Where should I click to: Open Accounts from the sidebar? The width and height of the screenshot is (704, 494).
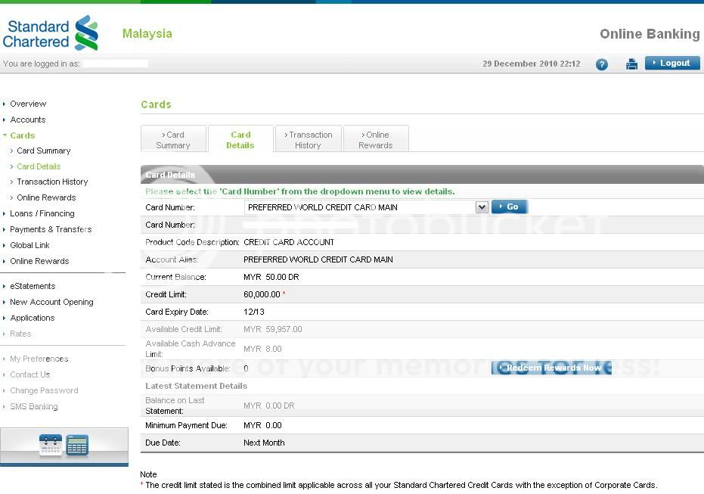pos(27,120)
